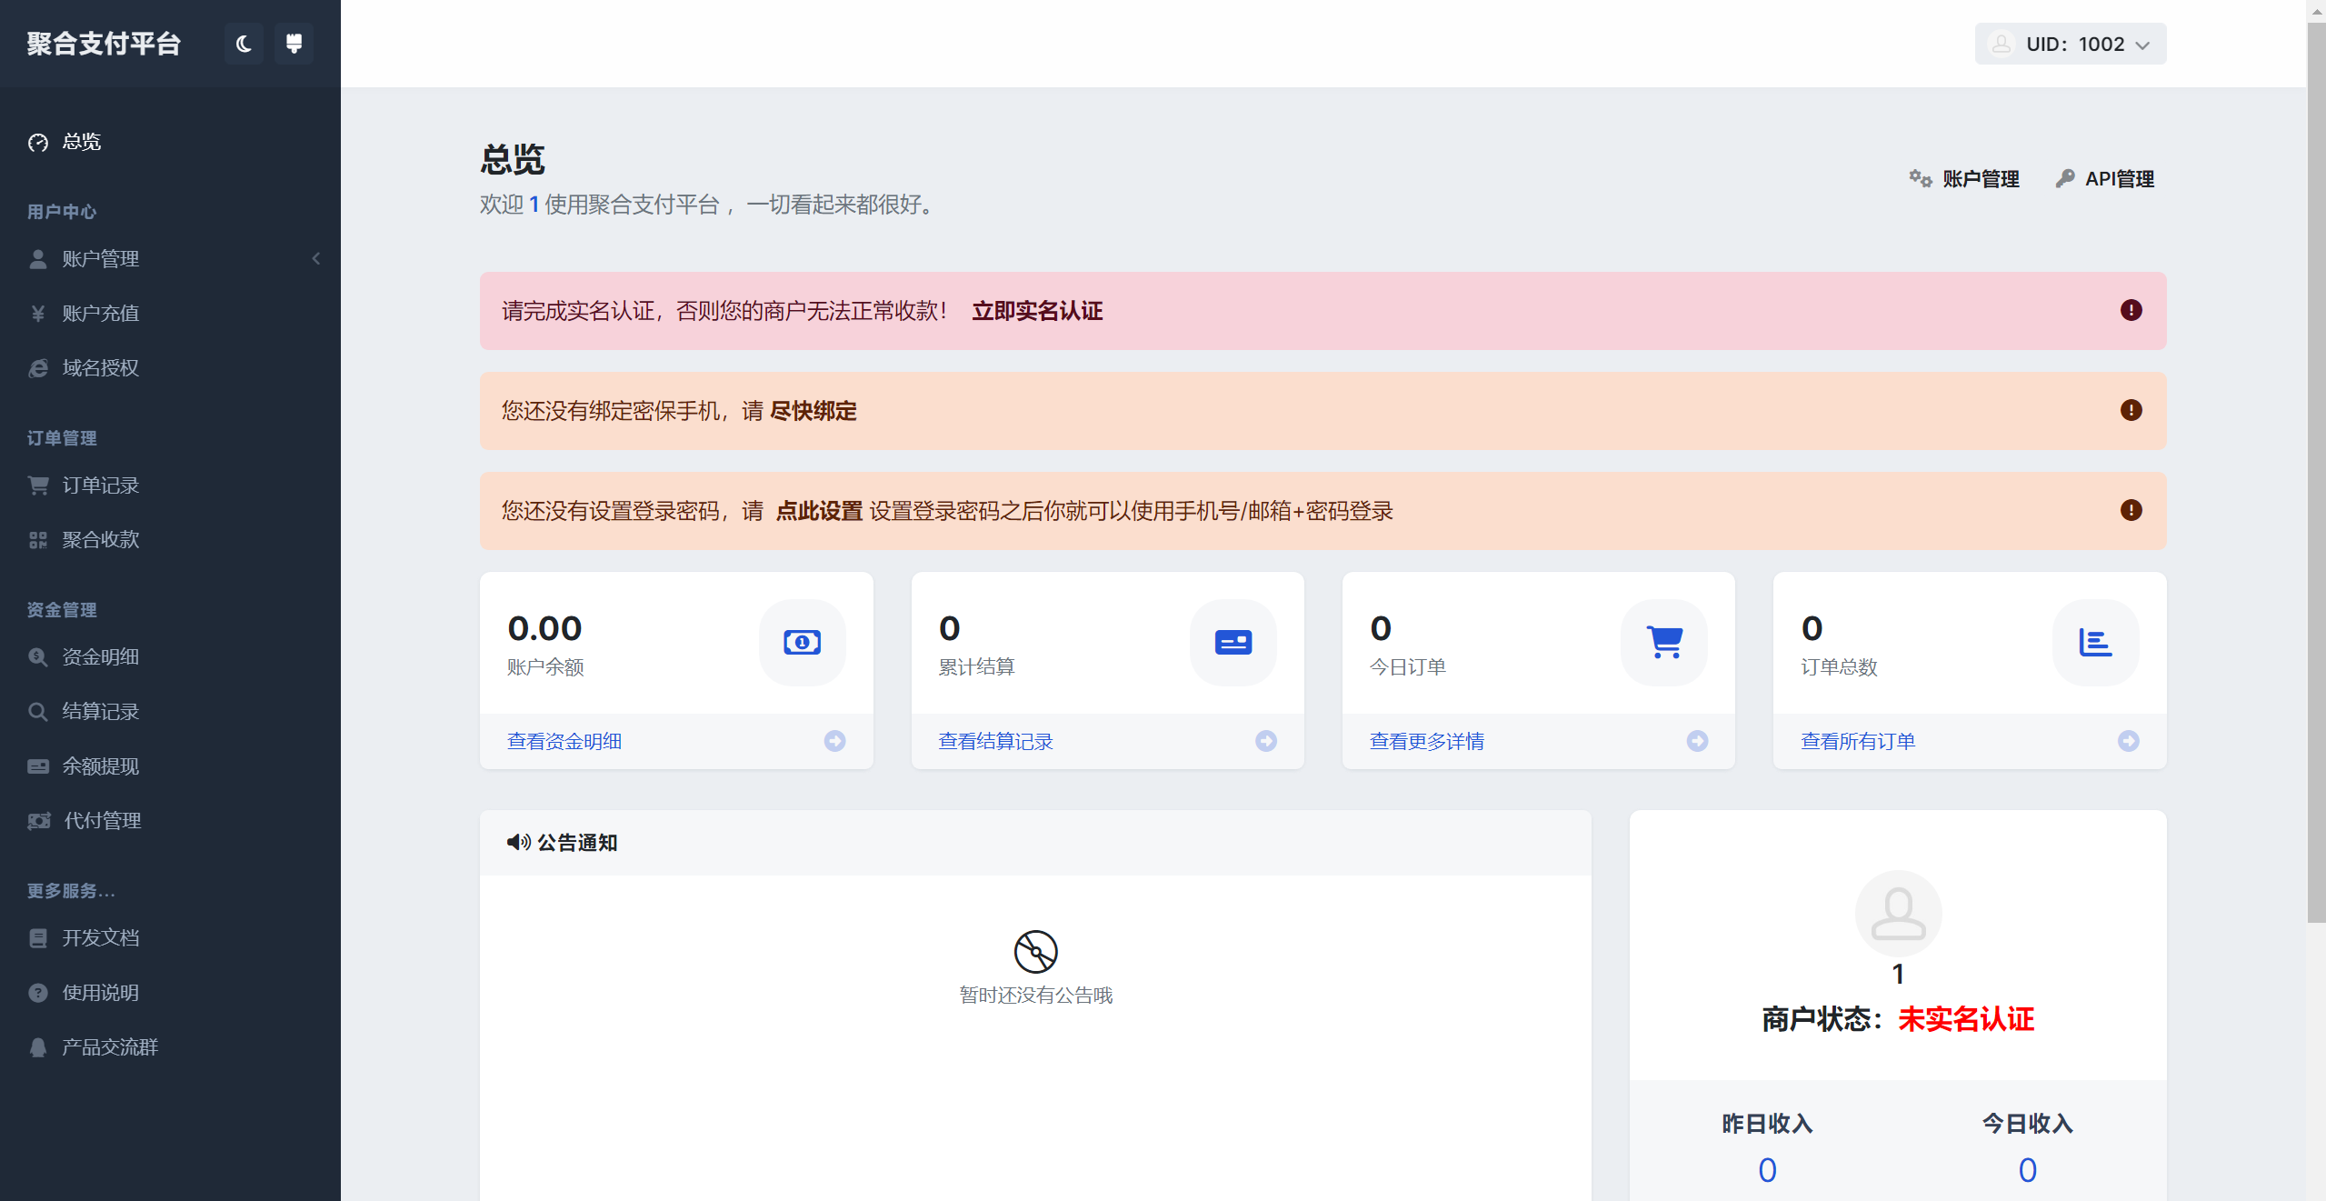Screen dimensions: 2326x1201
Task: Click the chart icon for 订单总数
Action: pos(2095,643)
